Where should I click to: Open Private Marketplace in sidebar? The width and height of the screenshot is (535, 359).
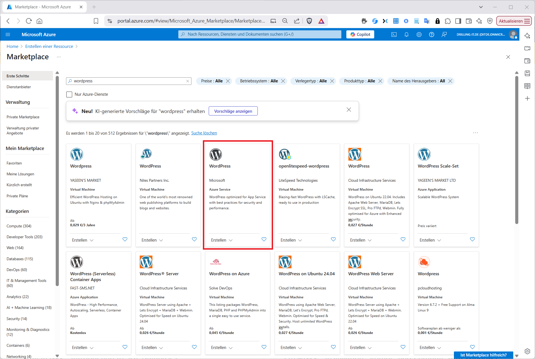[x=23, y=117]
